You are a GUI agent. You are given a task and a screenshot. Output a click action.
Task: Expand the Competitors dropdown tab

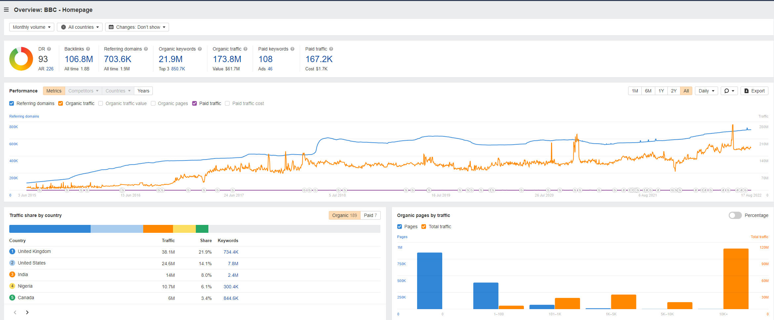[x=83, y=91]
